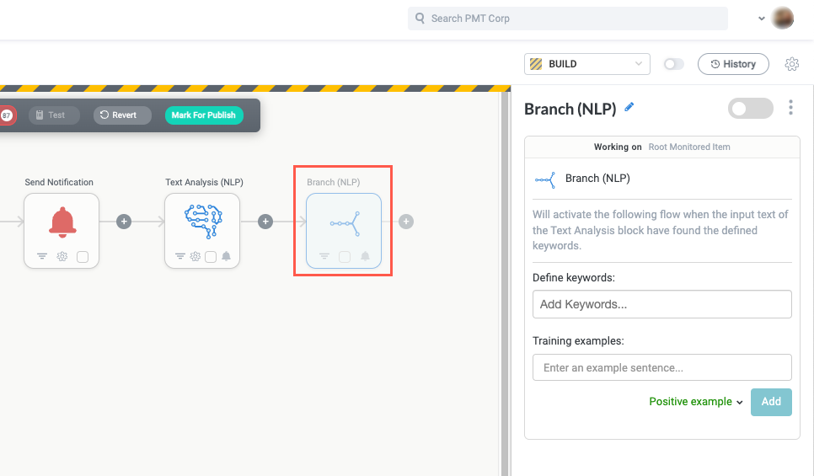
Task: Open three-dot menu for Branch (NLP)
Action: click(790, 108)
